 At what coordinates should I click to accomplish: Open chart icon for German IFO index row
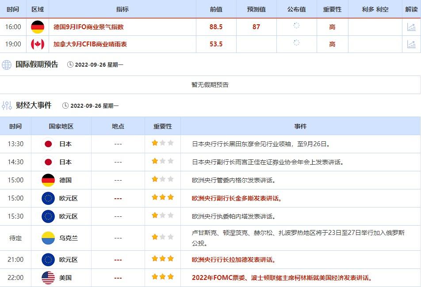(411, 27)
